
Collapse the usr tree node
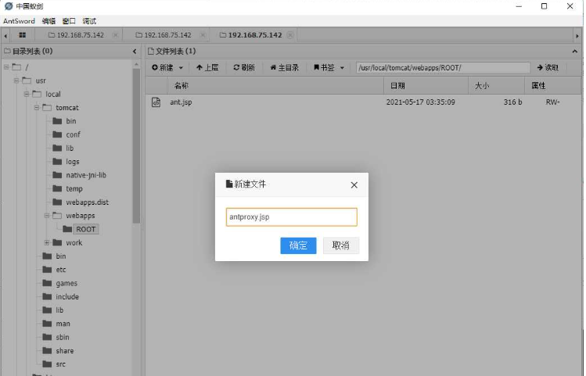coord(16,81)
